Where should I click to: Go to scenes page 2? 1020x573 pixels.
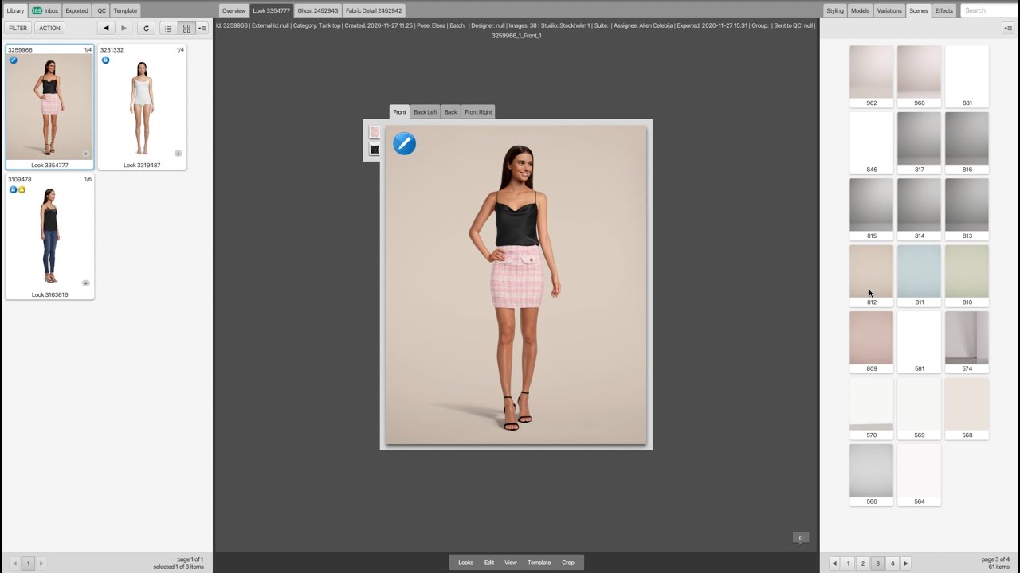863,563
